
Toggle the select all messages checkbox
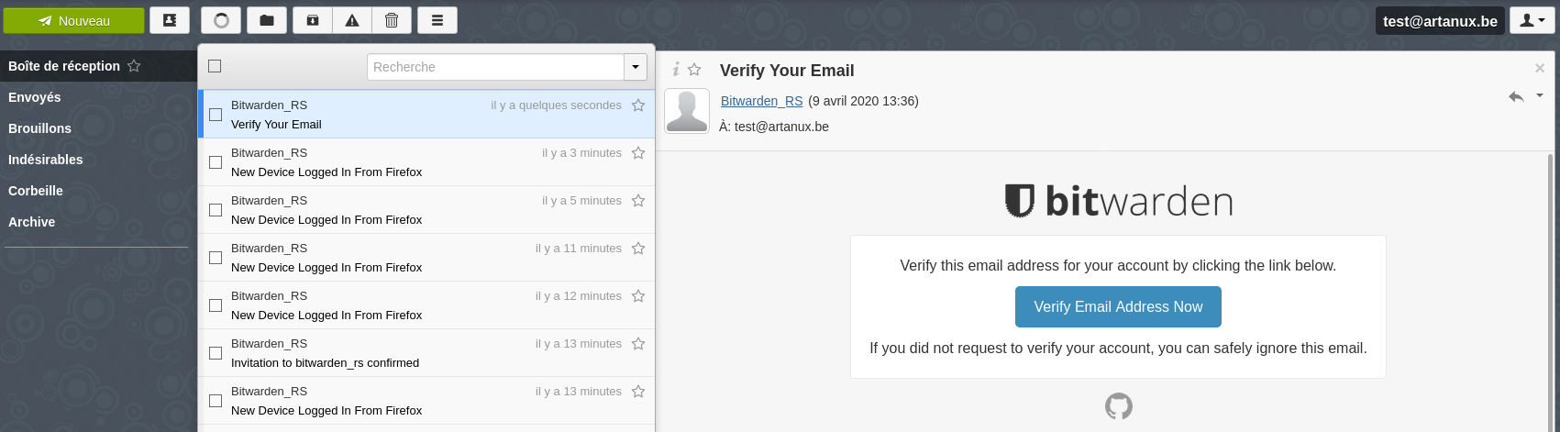click(x=215, y=66)
